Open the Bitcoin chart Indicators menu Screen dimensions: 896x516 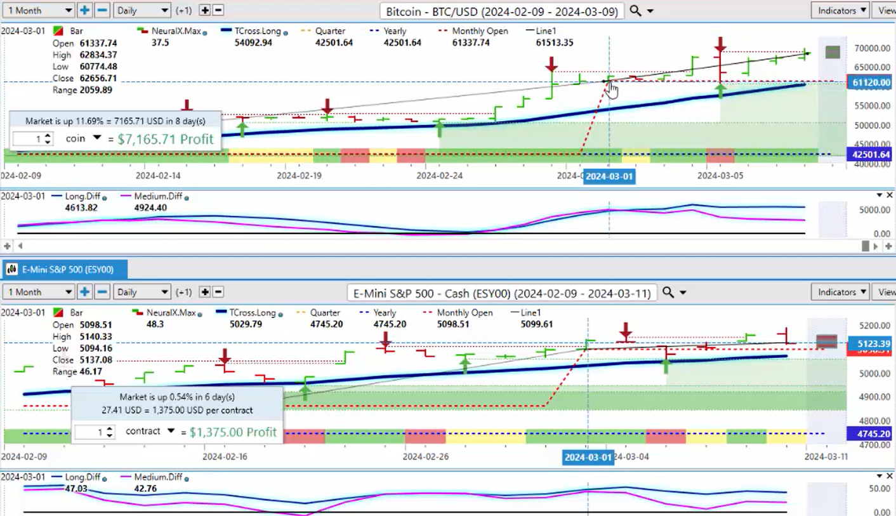click(x=840, y=10)
